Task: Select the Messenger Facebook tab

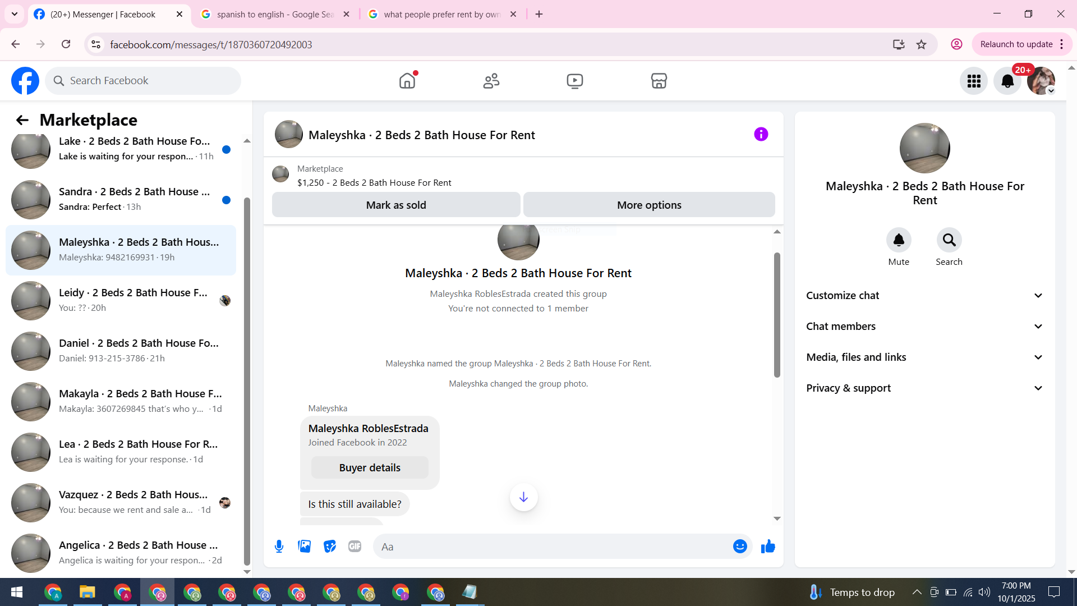Action: pyautogui.click(x=108, y=15)
